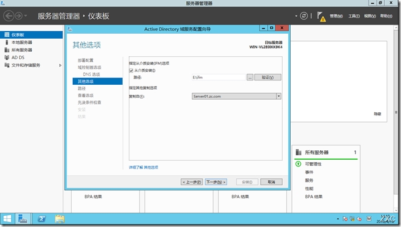401x227 pixels.
Task: Open the notifications flag with warning
Action: tap(321, 17)
